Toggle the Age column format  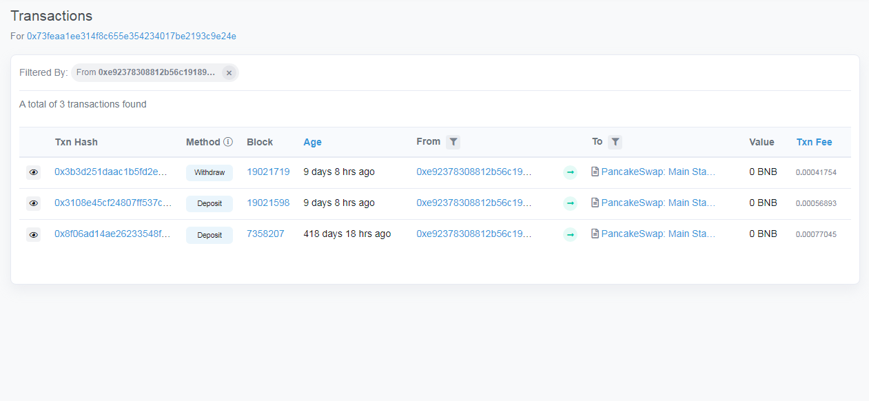312,142
